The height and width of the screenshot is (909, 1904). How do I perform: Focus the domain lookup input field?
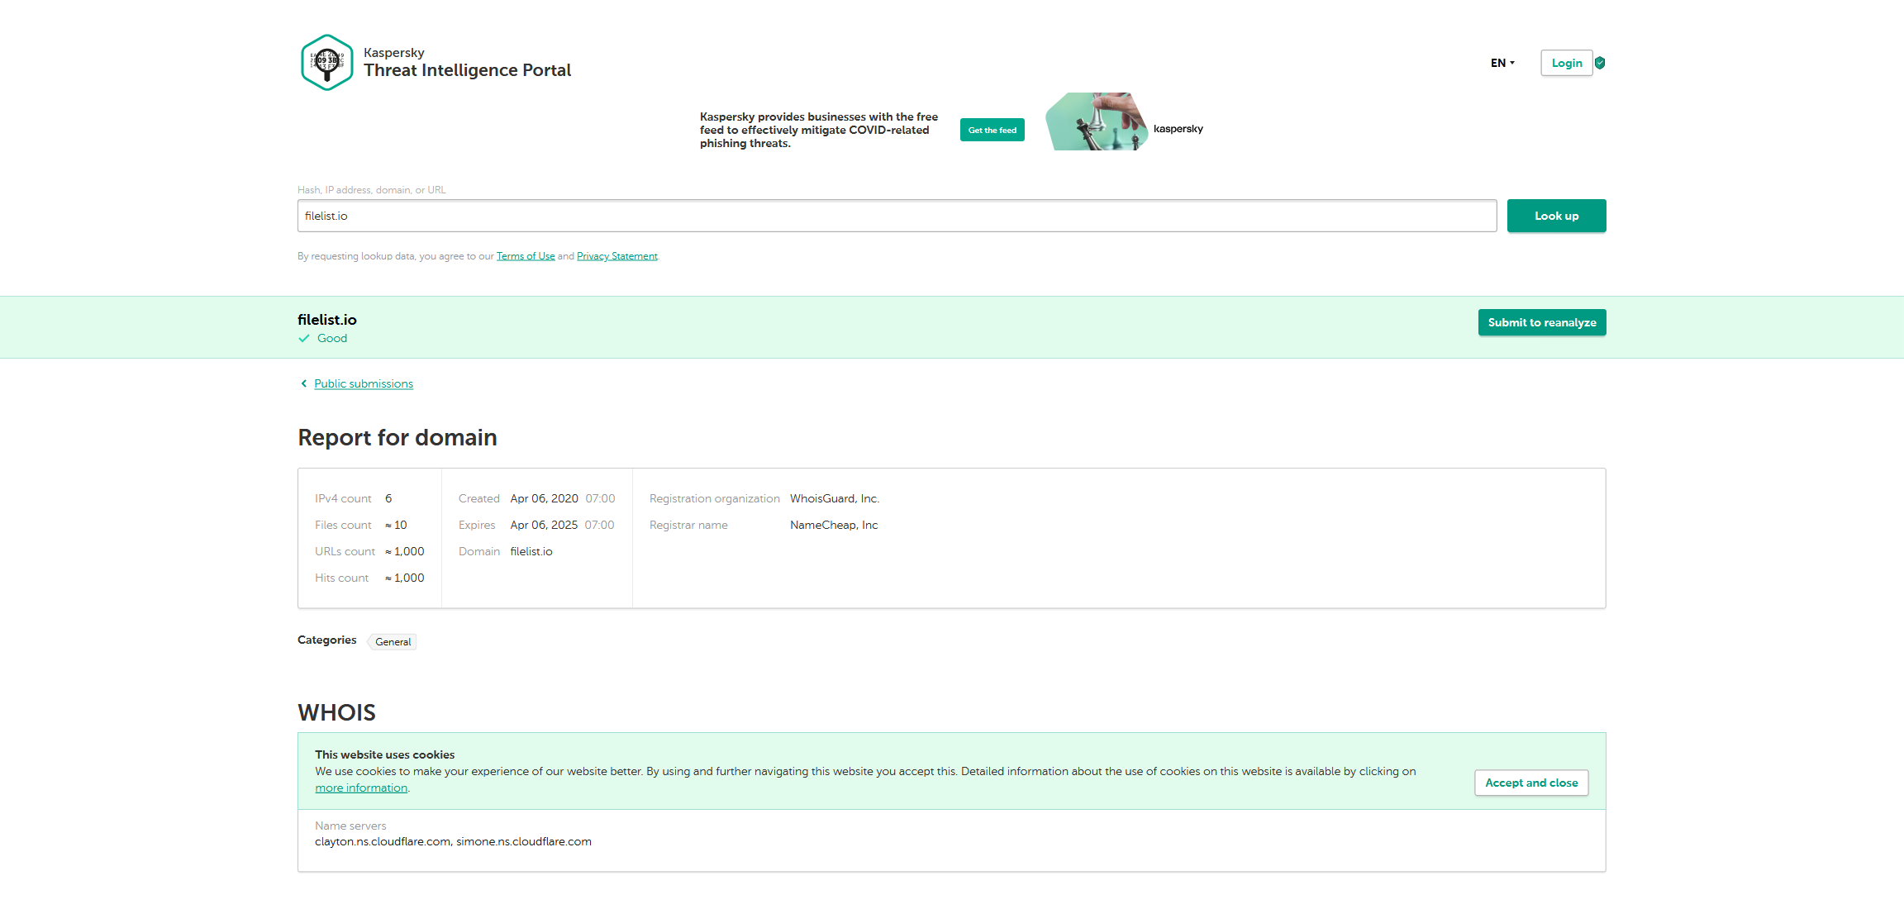(x=897, y=216)
